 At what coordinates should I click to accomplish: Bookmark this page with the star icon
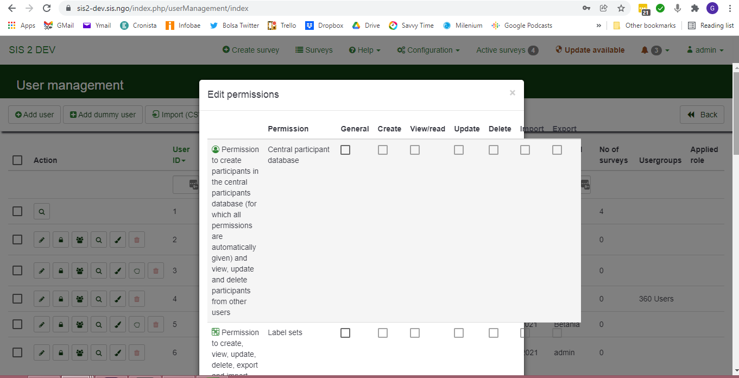(621, 8)
